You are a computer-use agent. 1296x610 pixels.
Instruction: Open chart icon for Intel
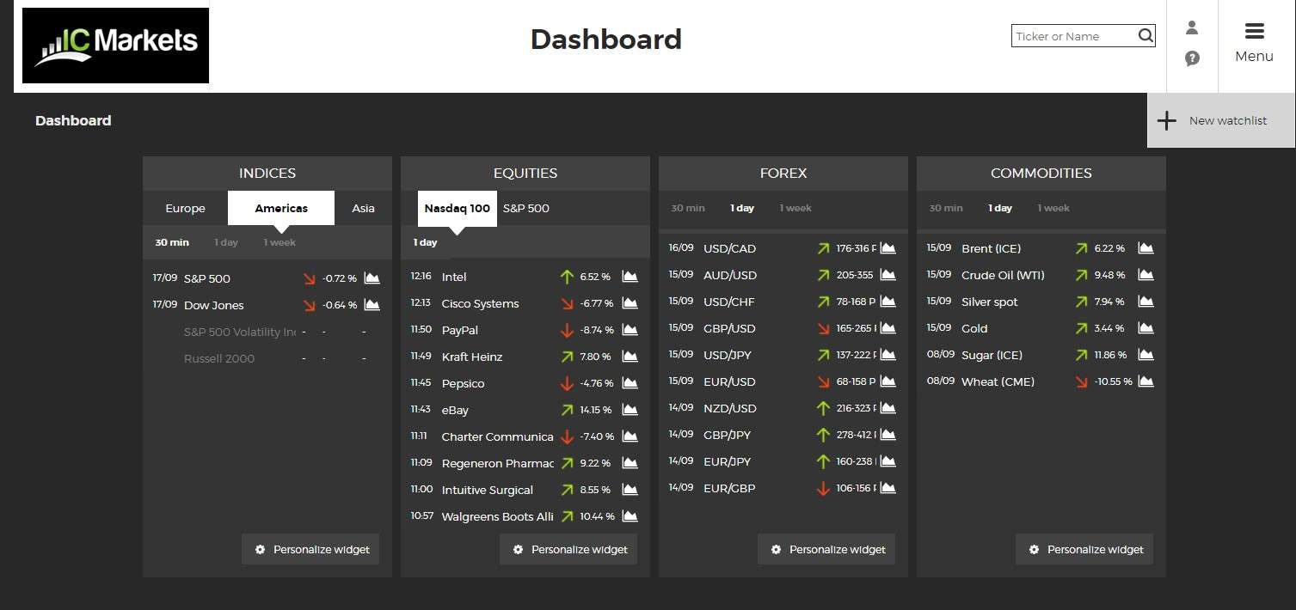[630, 277]
